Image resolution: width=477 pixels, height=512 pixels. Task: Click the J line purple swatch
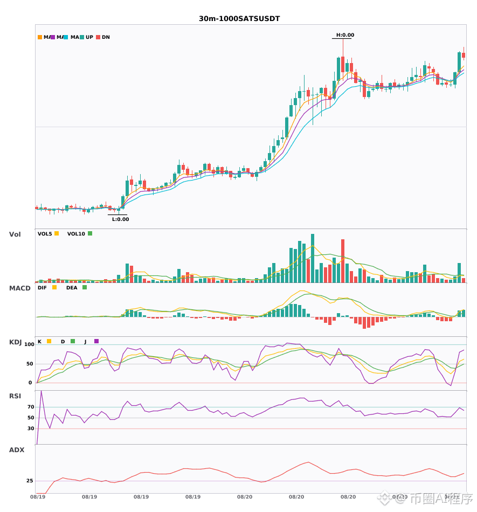[96, 341]
